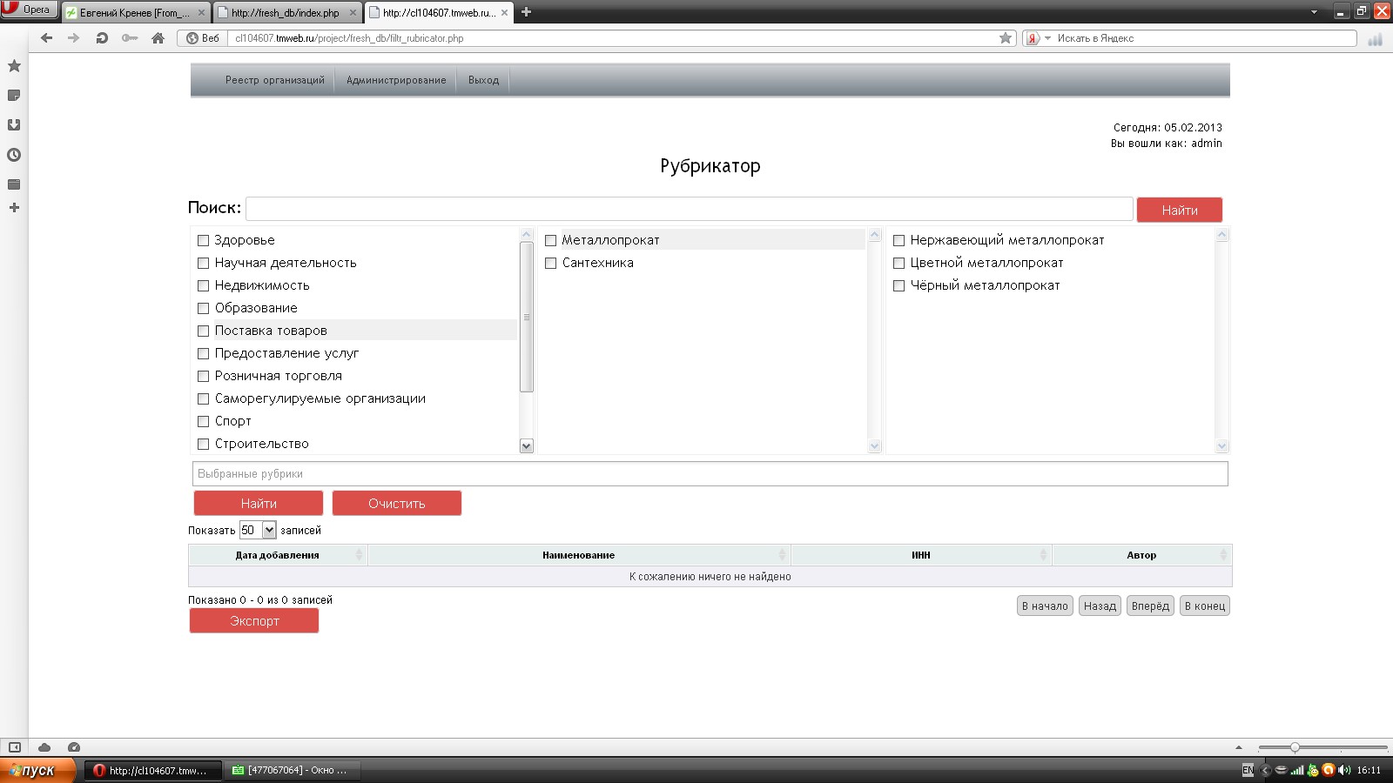Open the Windows panel in the sidebar

[x=14, y=184]
